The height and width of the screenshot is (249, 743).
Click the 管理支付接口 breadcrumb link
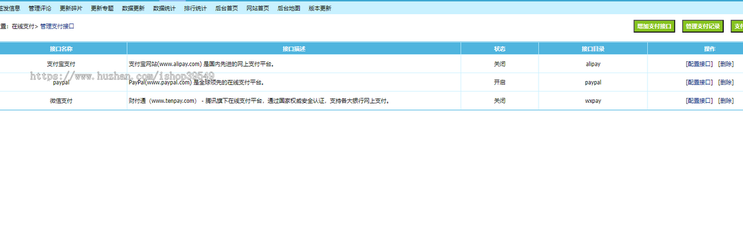(58, 27)
